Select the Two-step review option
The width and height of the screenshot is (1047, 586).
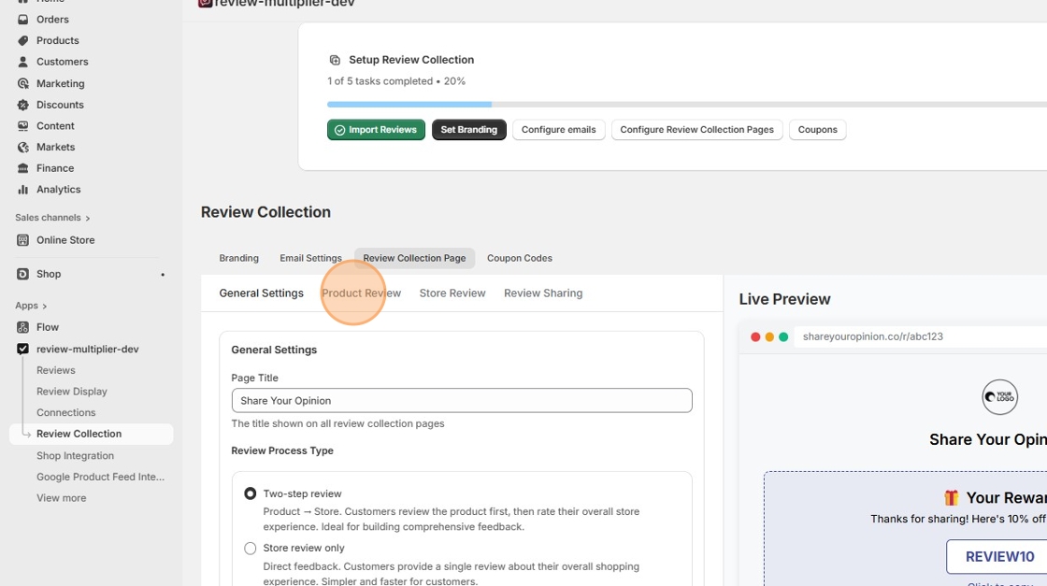(250, 493)
